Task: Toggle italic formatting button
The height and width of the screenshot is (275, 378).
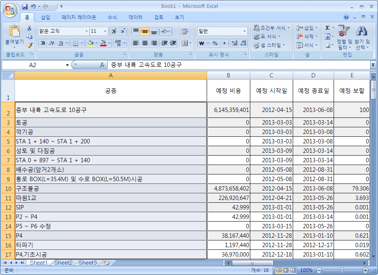Action: point(51,43)
